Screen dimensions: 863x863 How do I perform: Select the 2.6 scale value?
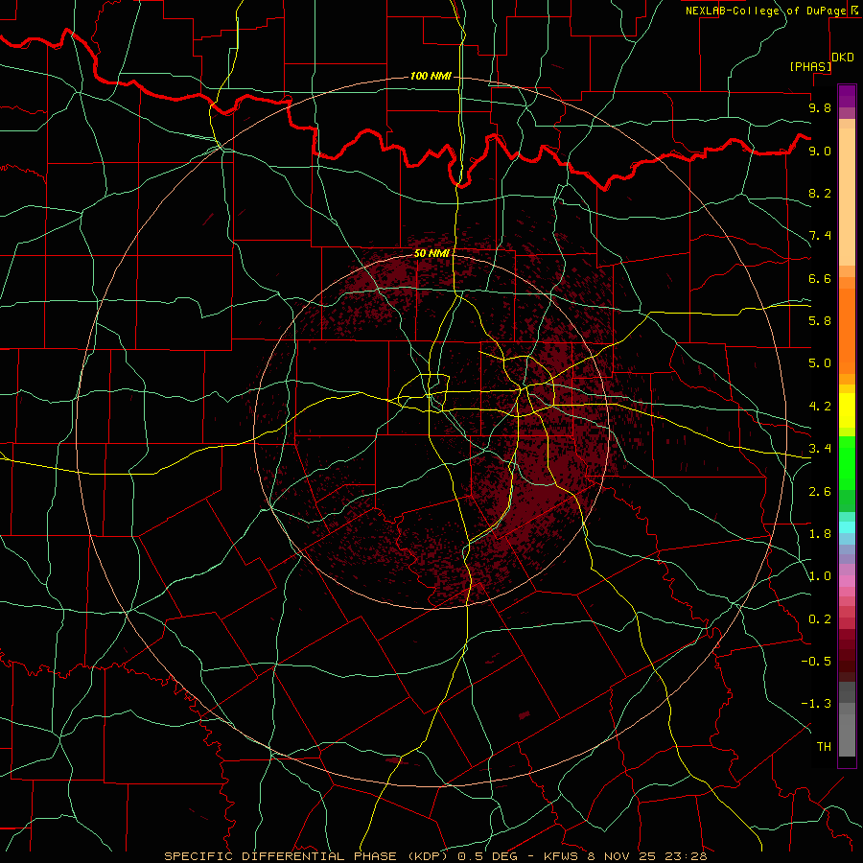820,492
